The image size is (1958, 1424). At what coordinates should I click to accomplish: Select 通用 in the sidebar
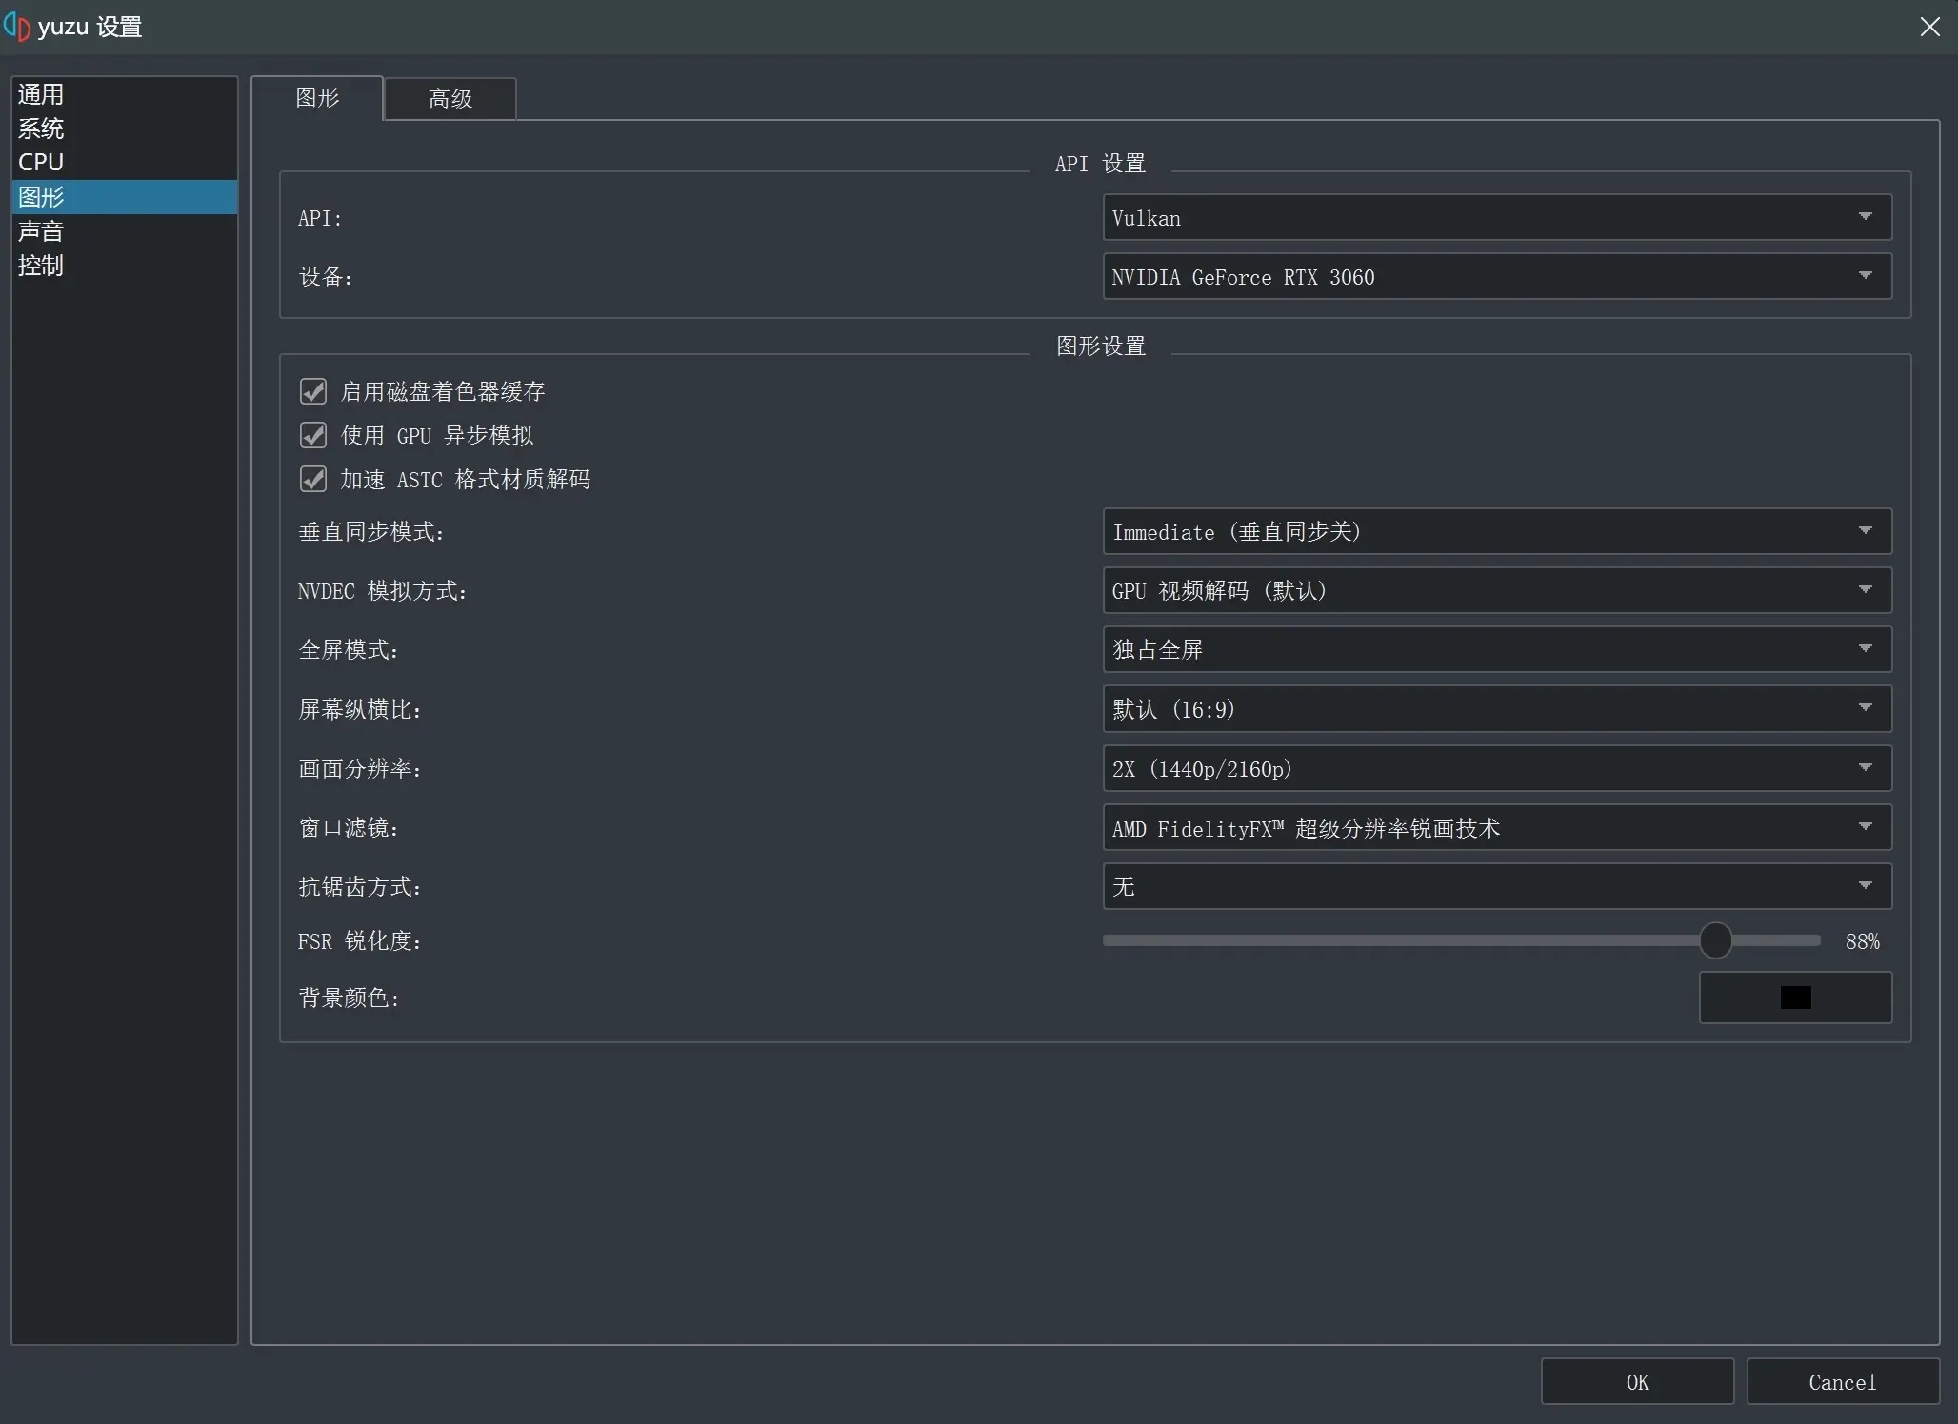pyautogui.click(x=124, y=94)
